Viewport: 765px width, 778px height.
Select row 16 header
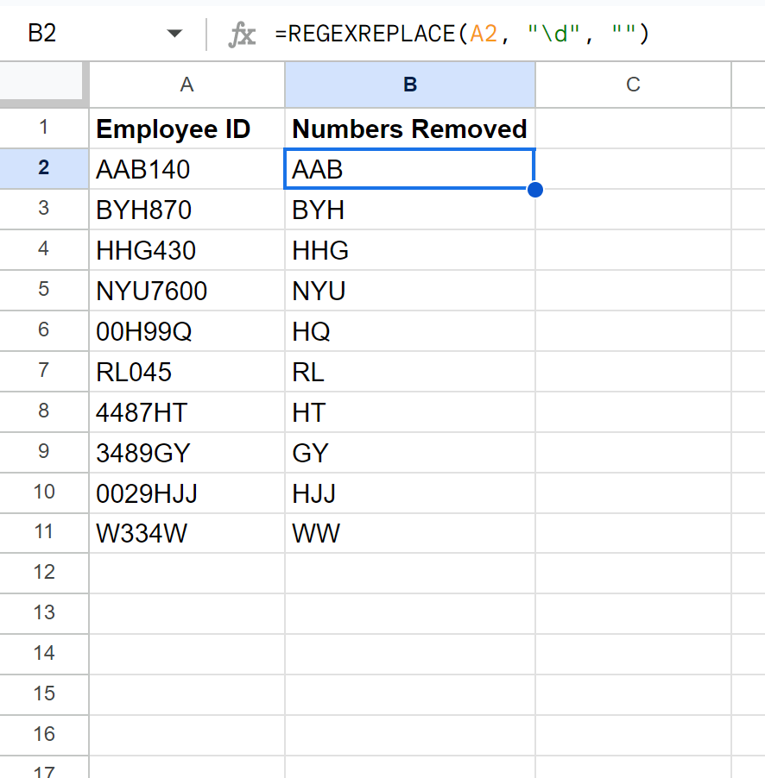[x=44, y=736]
